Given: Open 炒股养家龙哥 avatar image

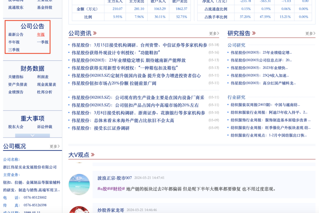Looking at the screenshot, I should (x=79, y=210).
